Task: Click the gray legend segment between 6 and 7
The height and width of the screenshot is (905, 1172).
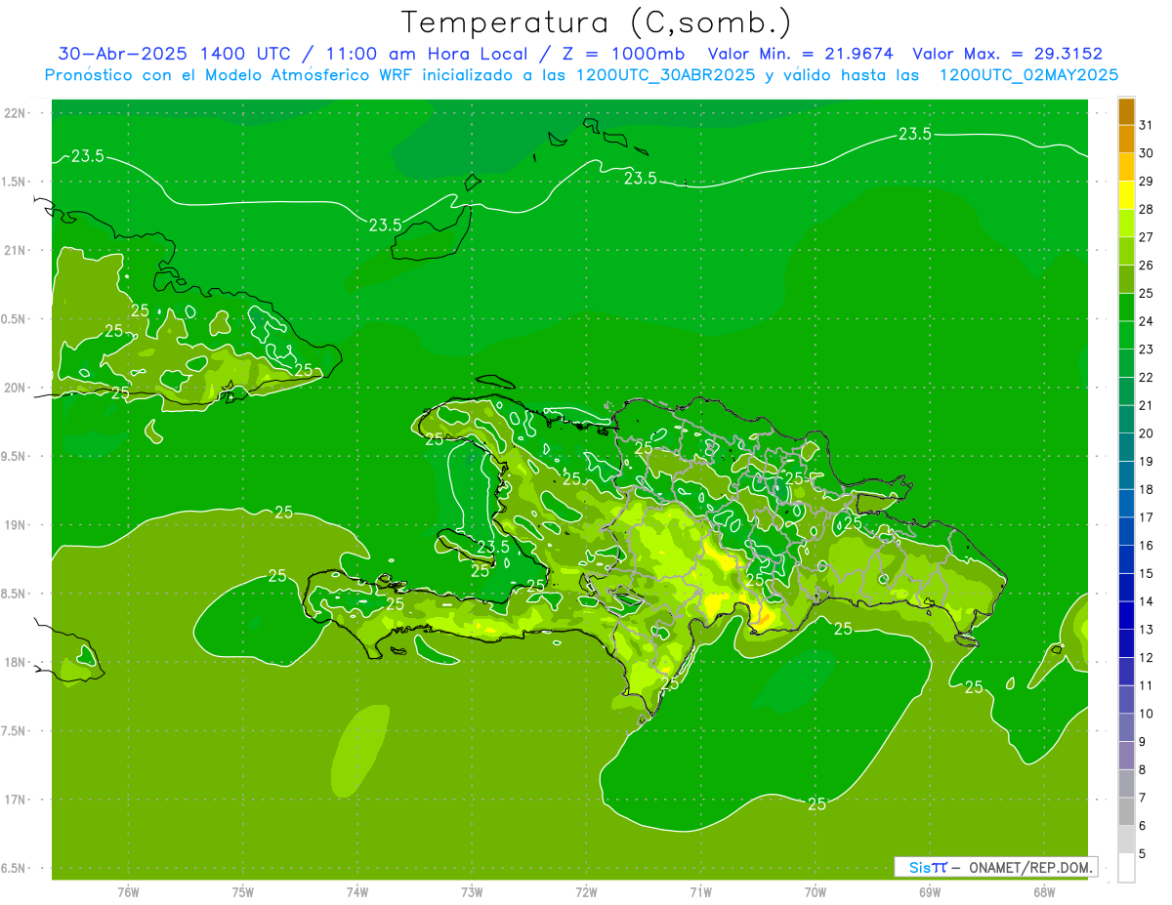Action: tap(1126, 812)
